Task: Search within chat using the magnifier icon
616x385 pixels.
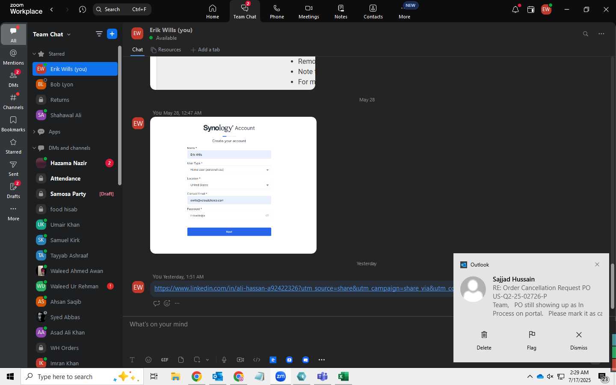Action: click(x=586, y=34)
